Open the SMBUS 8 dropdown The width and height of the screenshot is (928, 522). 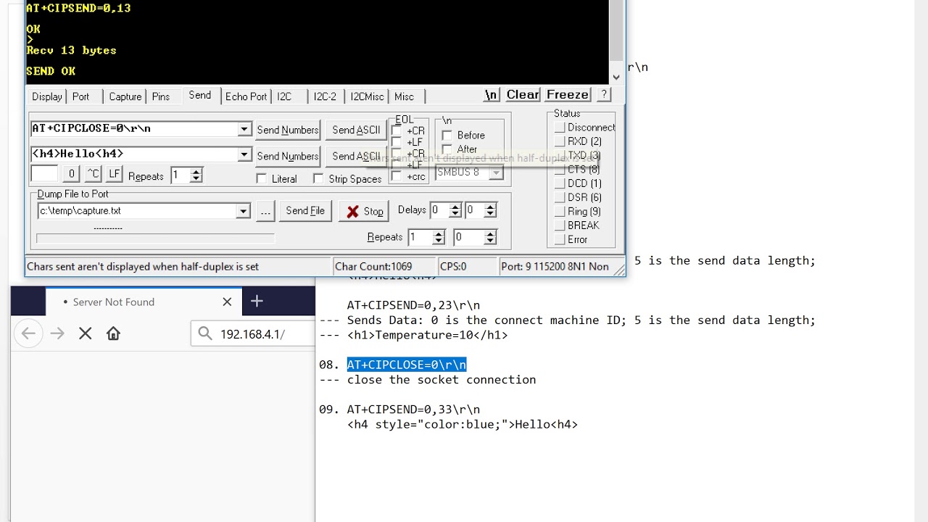[x=496, y=173]
